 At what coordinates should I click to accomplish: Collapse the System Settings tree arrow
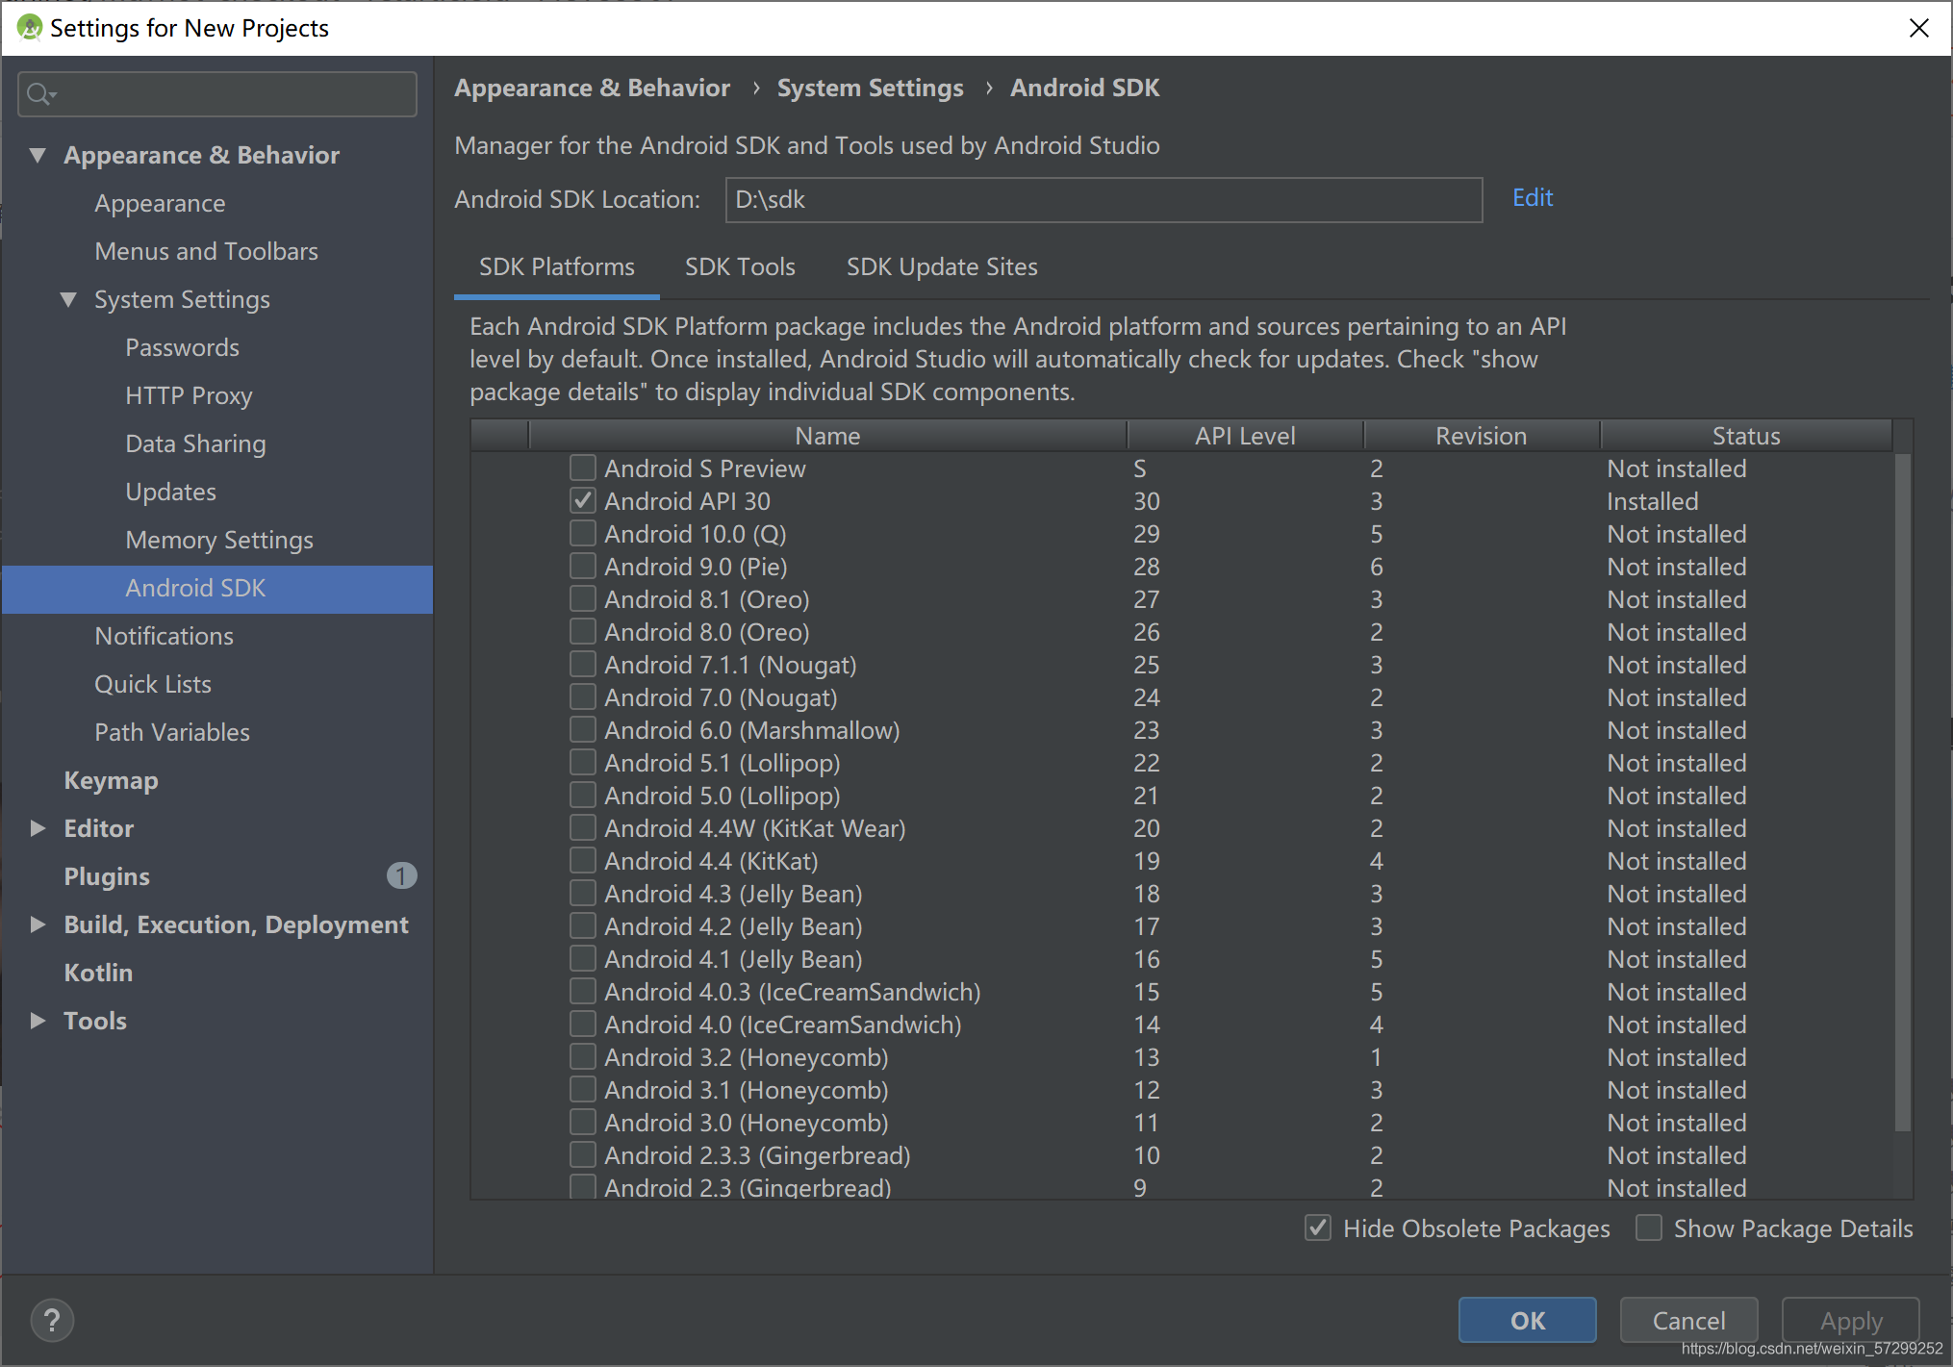[x=68, y=299]
